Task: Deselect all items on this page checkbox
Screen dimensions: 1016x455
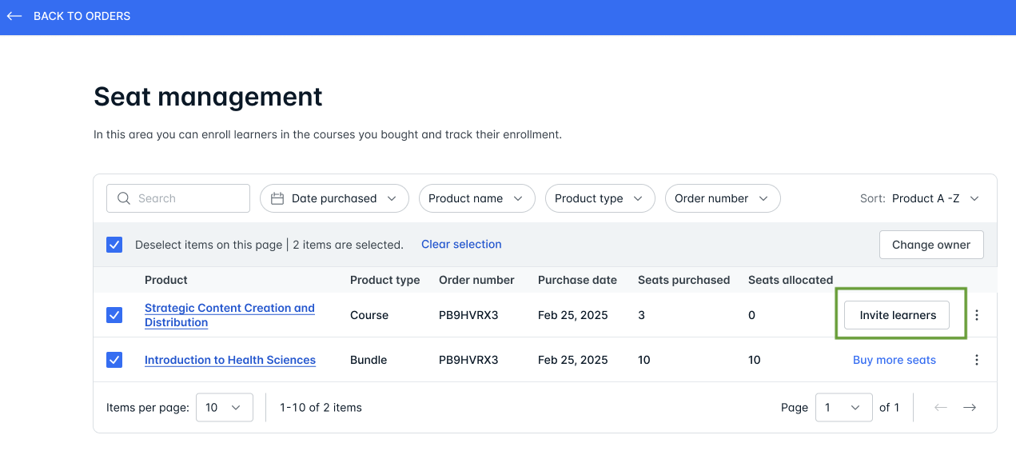Action: pyautogui.click(x=114, y=245)
